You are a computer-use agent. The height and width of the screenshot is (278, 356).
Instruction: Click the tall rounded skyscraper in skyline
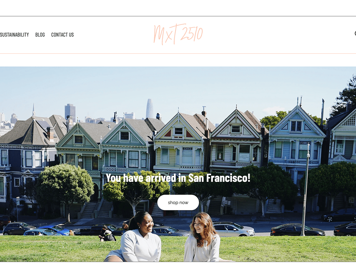click(x=149, y=109)
